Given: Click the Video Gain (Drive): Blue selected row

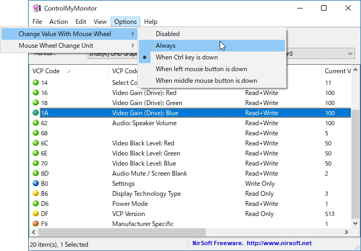Looking at the screenshot, I should coord(190,113).
